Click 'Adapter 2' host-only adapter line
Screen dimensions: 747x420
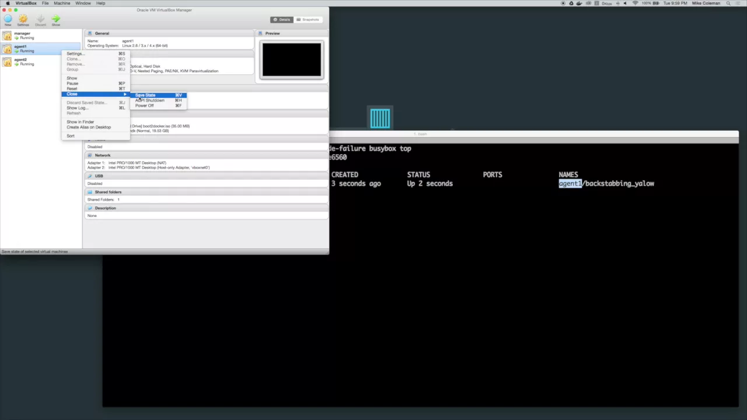149,167
